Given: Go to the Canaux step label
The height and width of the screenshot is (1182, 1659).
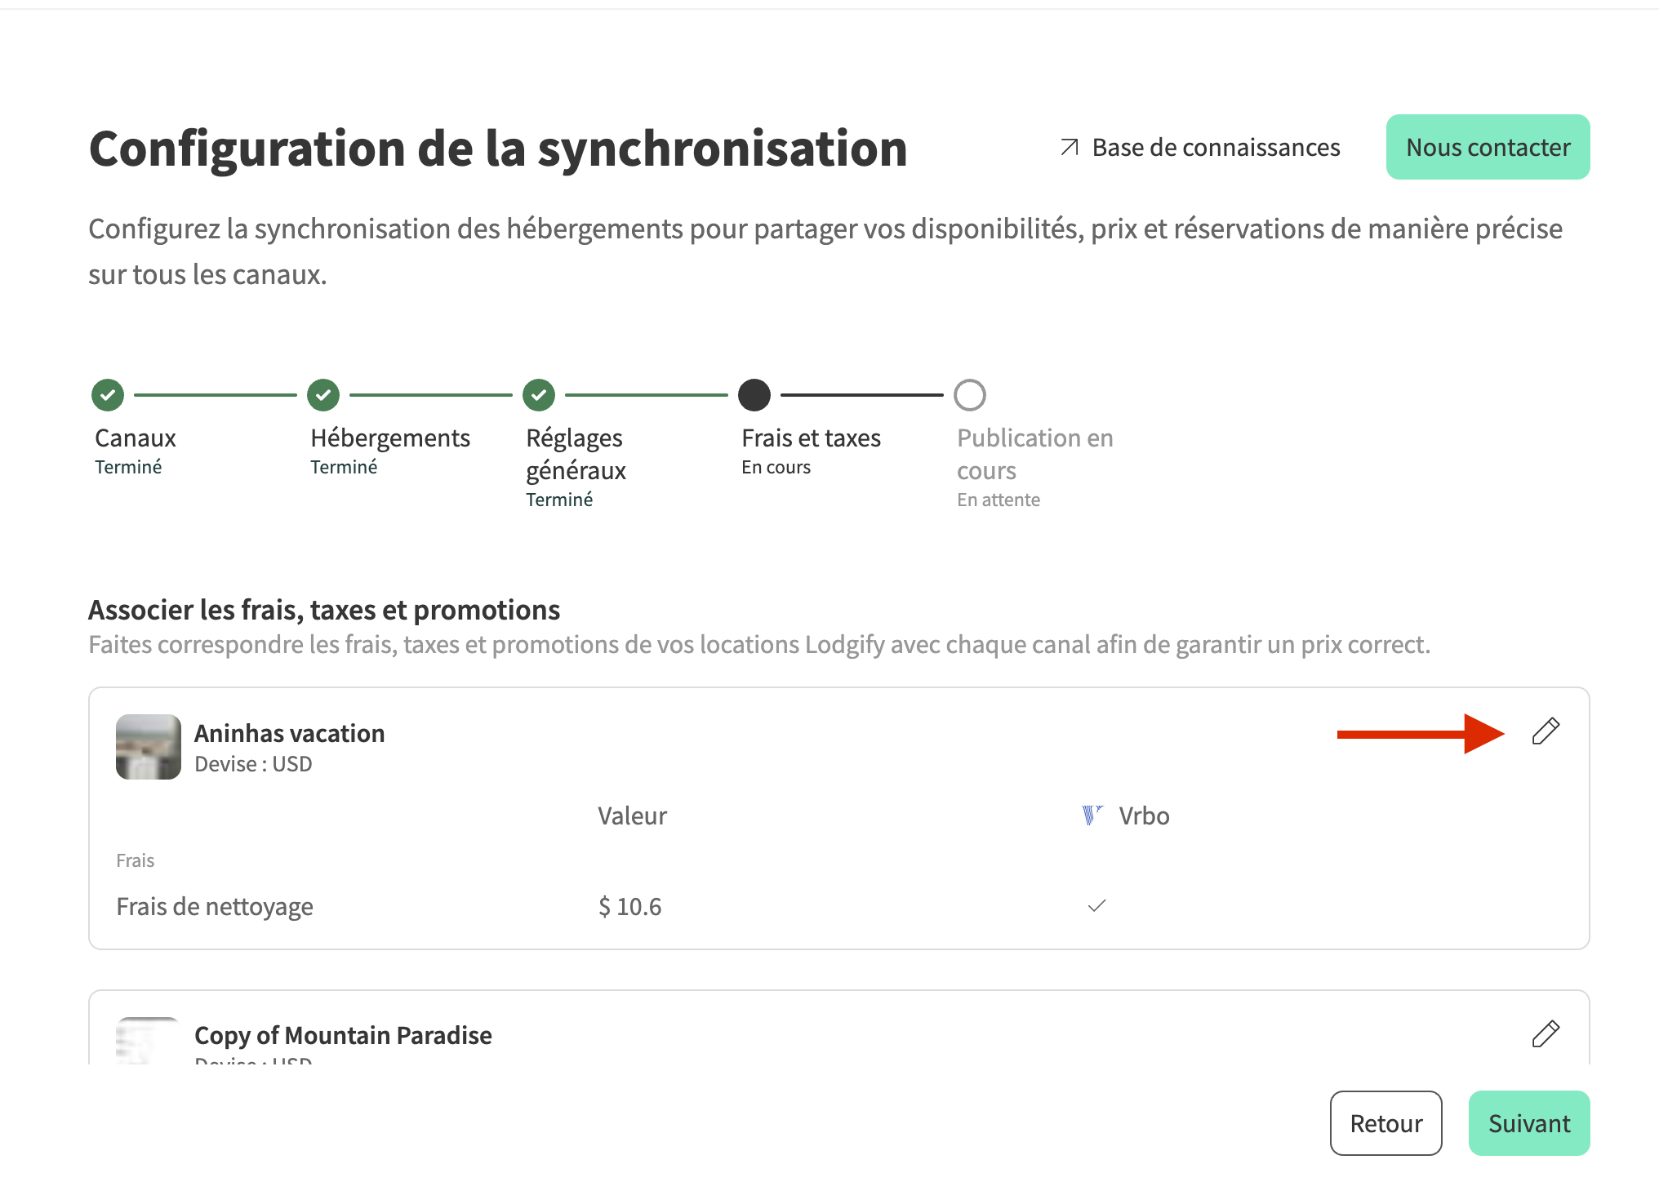Looking at the screenshot, I should (136, 438).
